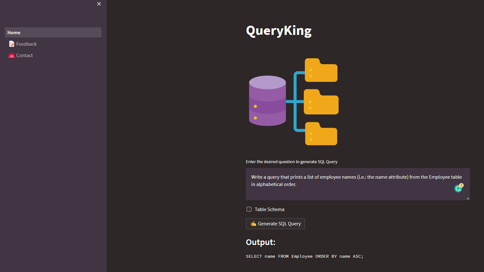Focus the question text area

358,184
